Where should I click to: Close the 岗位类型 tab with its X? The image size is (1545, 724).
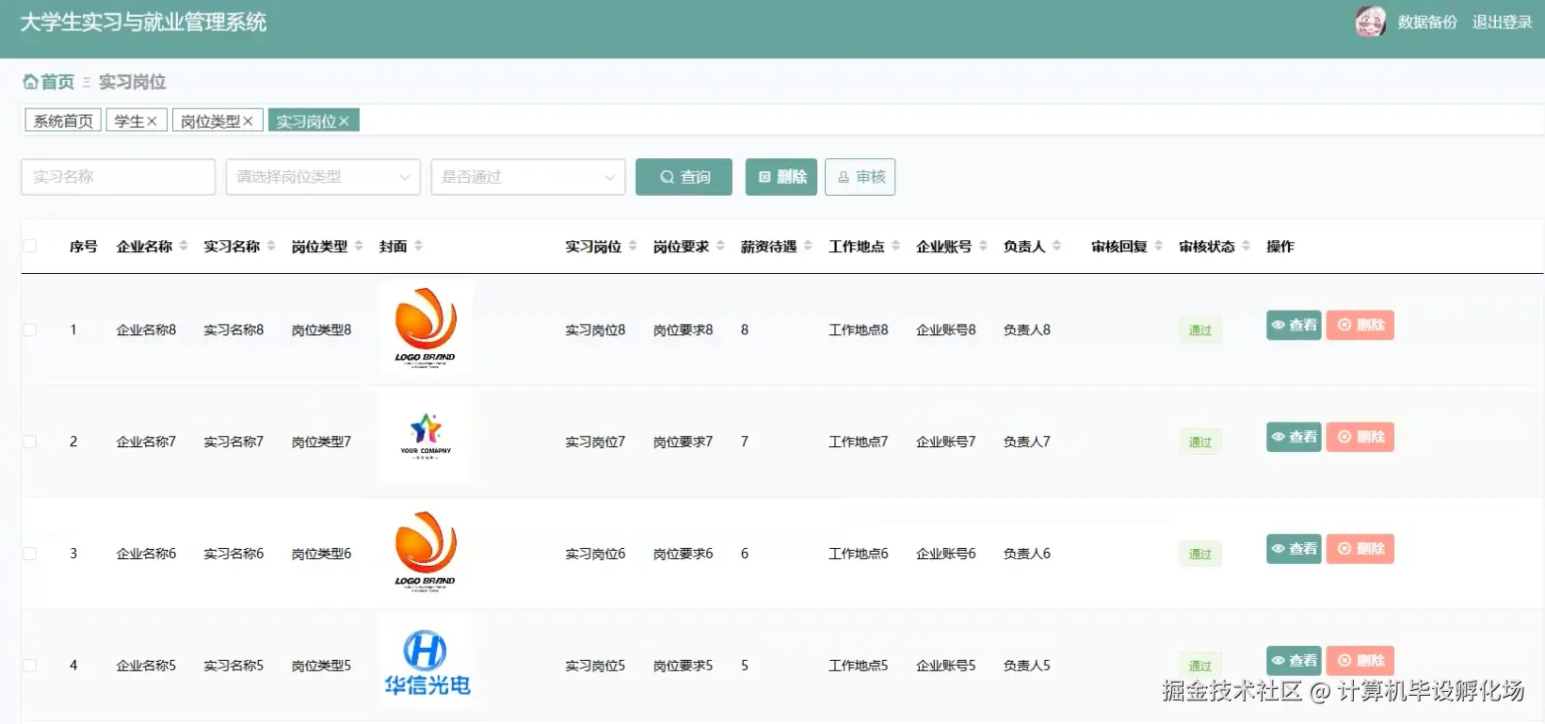tap(248, 121)
